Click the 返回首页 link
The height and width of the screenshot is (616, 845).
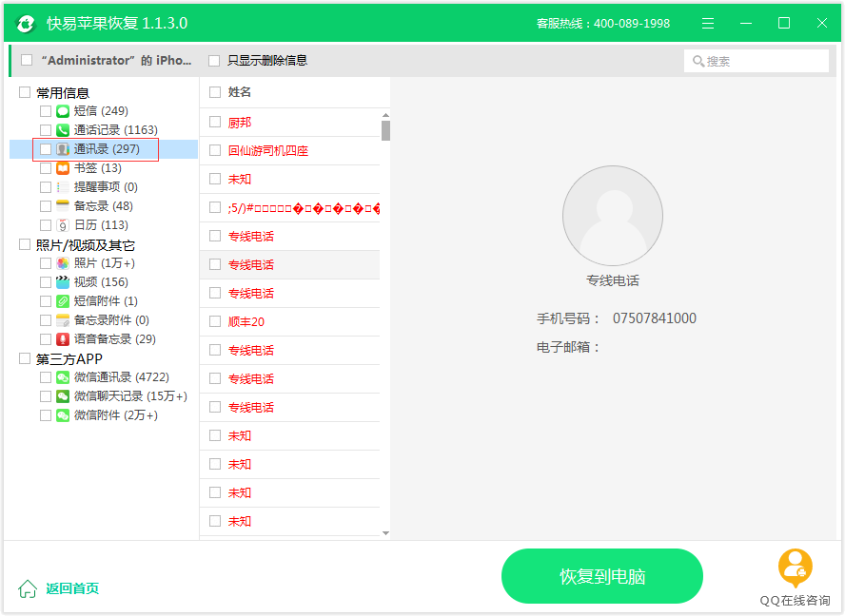[x=72, y=588]
